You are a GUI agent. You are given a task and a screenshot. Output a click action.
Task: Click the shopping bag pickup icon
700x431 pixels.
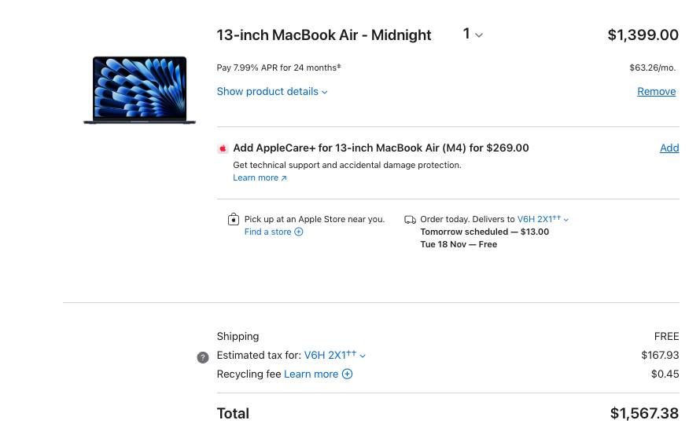click(234, 220)
